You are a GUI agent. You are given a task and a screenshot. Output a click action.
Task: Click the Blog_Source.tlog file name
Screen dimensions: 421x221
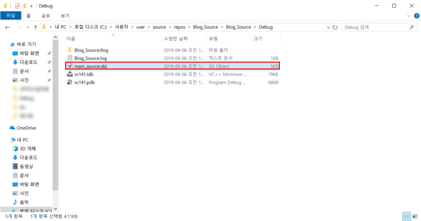click(91, 50)
